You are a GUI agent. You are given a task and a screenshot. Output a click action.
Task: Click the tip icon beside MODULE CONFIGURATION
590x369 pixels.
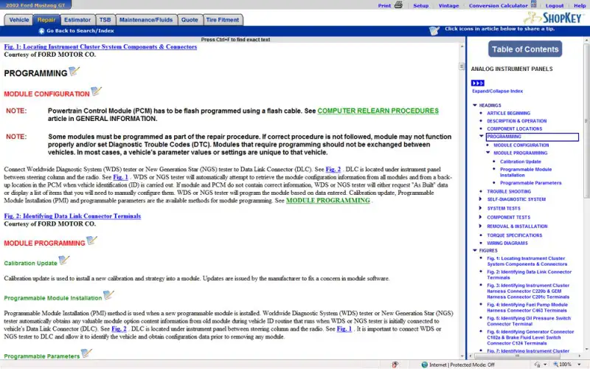pyautogui.click(x=97, y=91)
